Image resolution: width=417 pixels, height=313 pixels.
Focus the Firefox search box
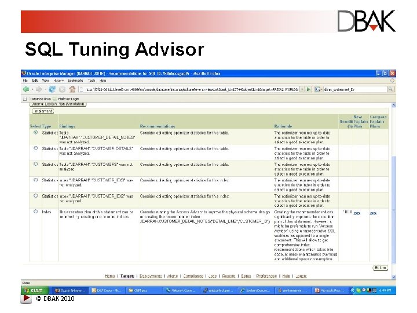355,89
